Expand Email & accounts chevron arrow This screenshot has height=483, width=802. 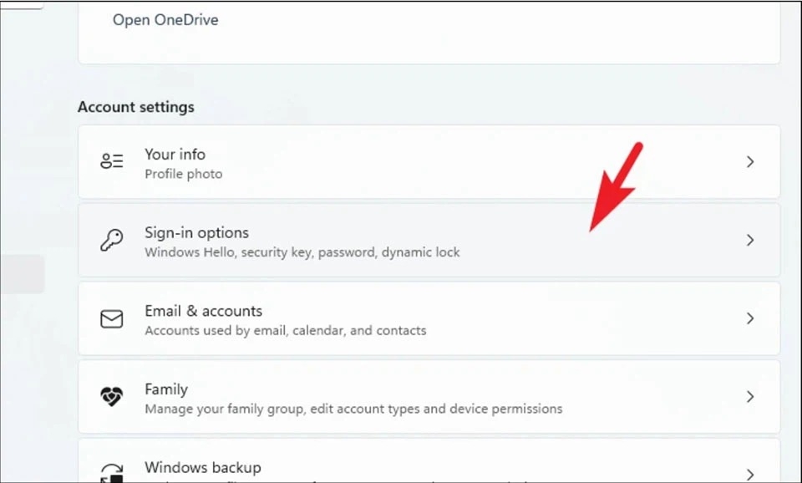point(750,318)
